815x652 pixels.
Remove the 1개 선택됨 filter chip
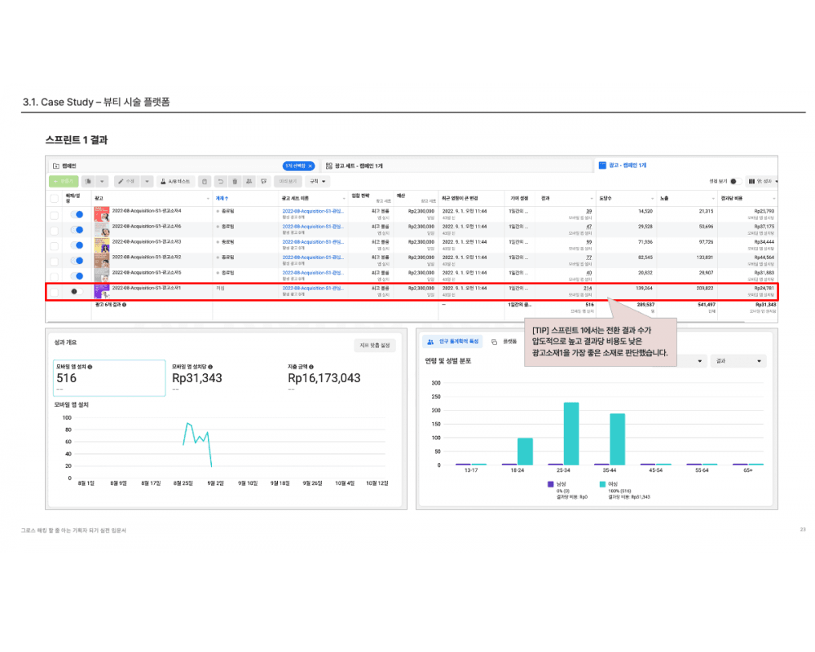[x=311, y=165]
